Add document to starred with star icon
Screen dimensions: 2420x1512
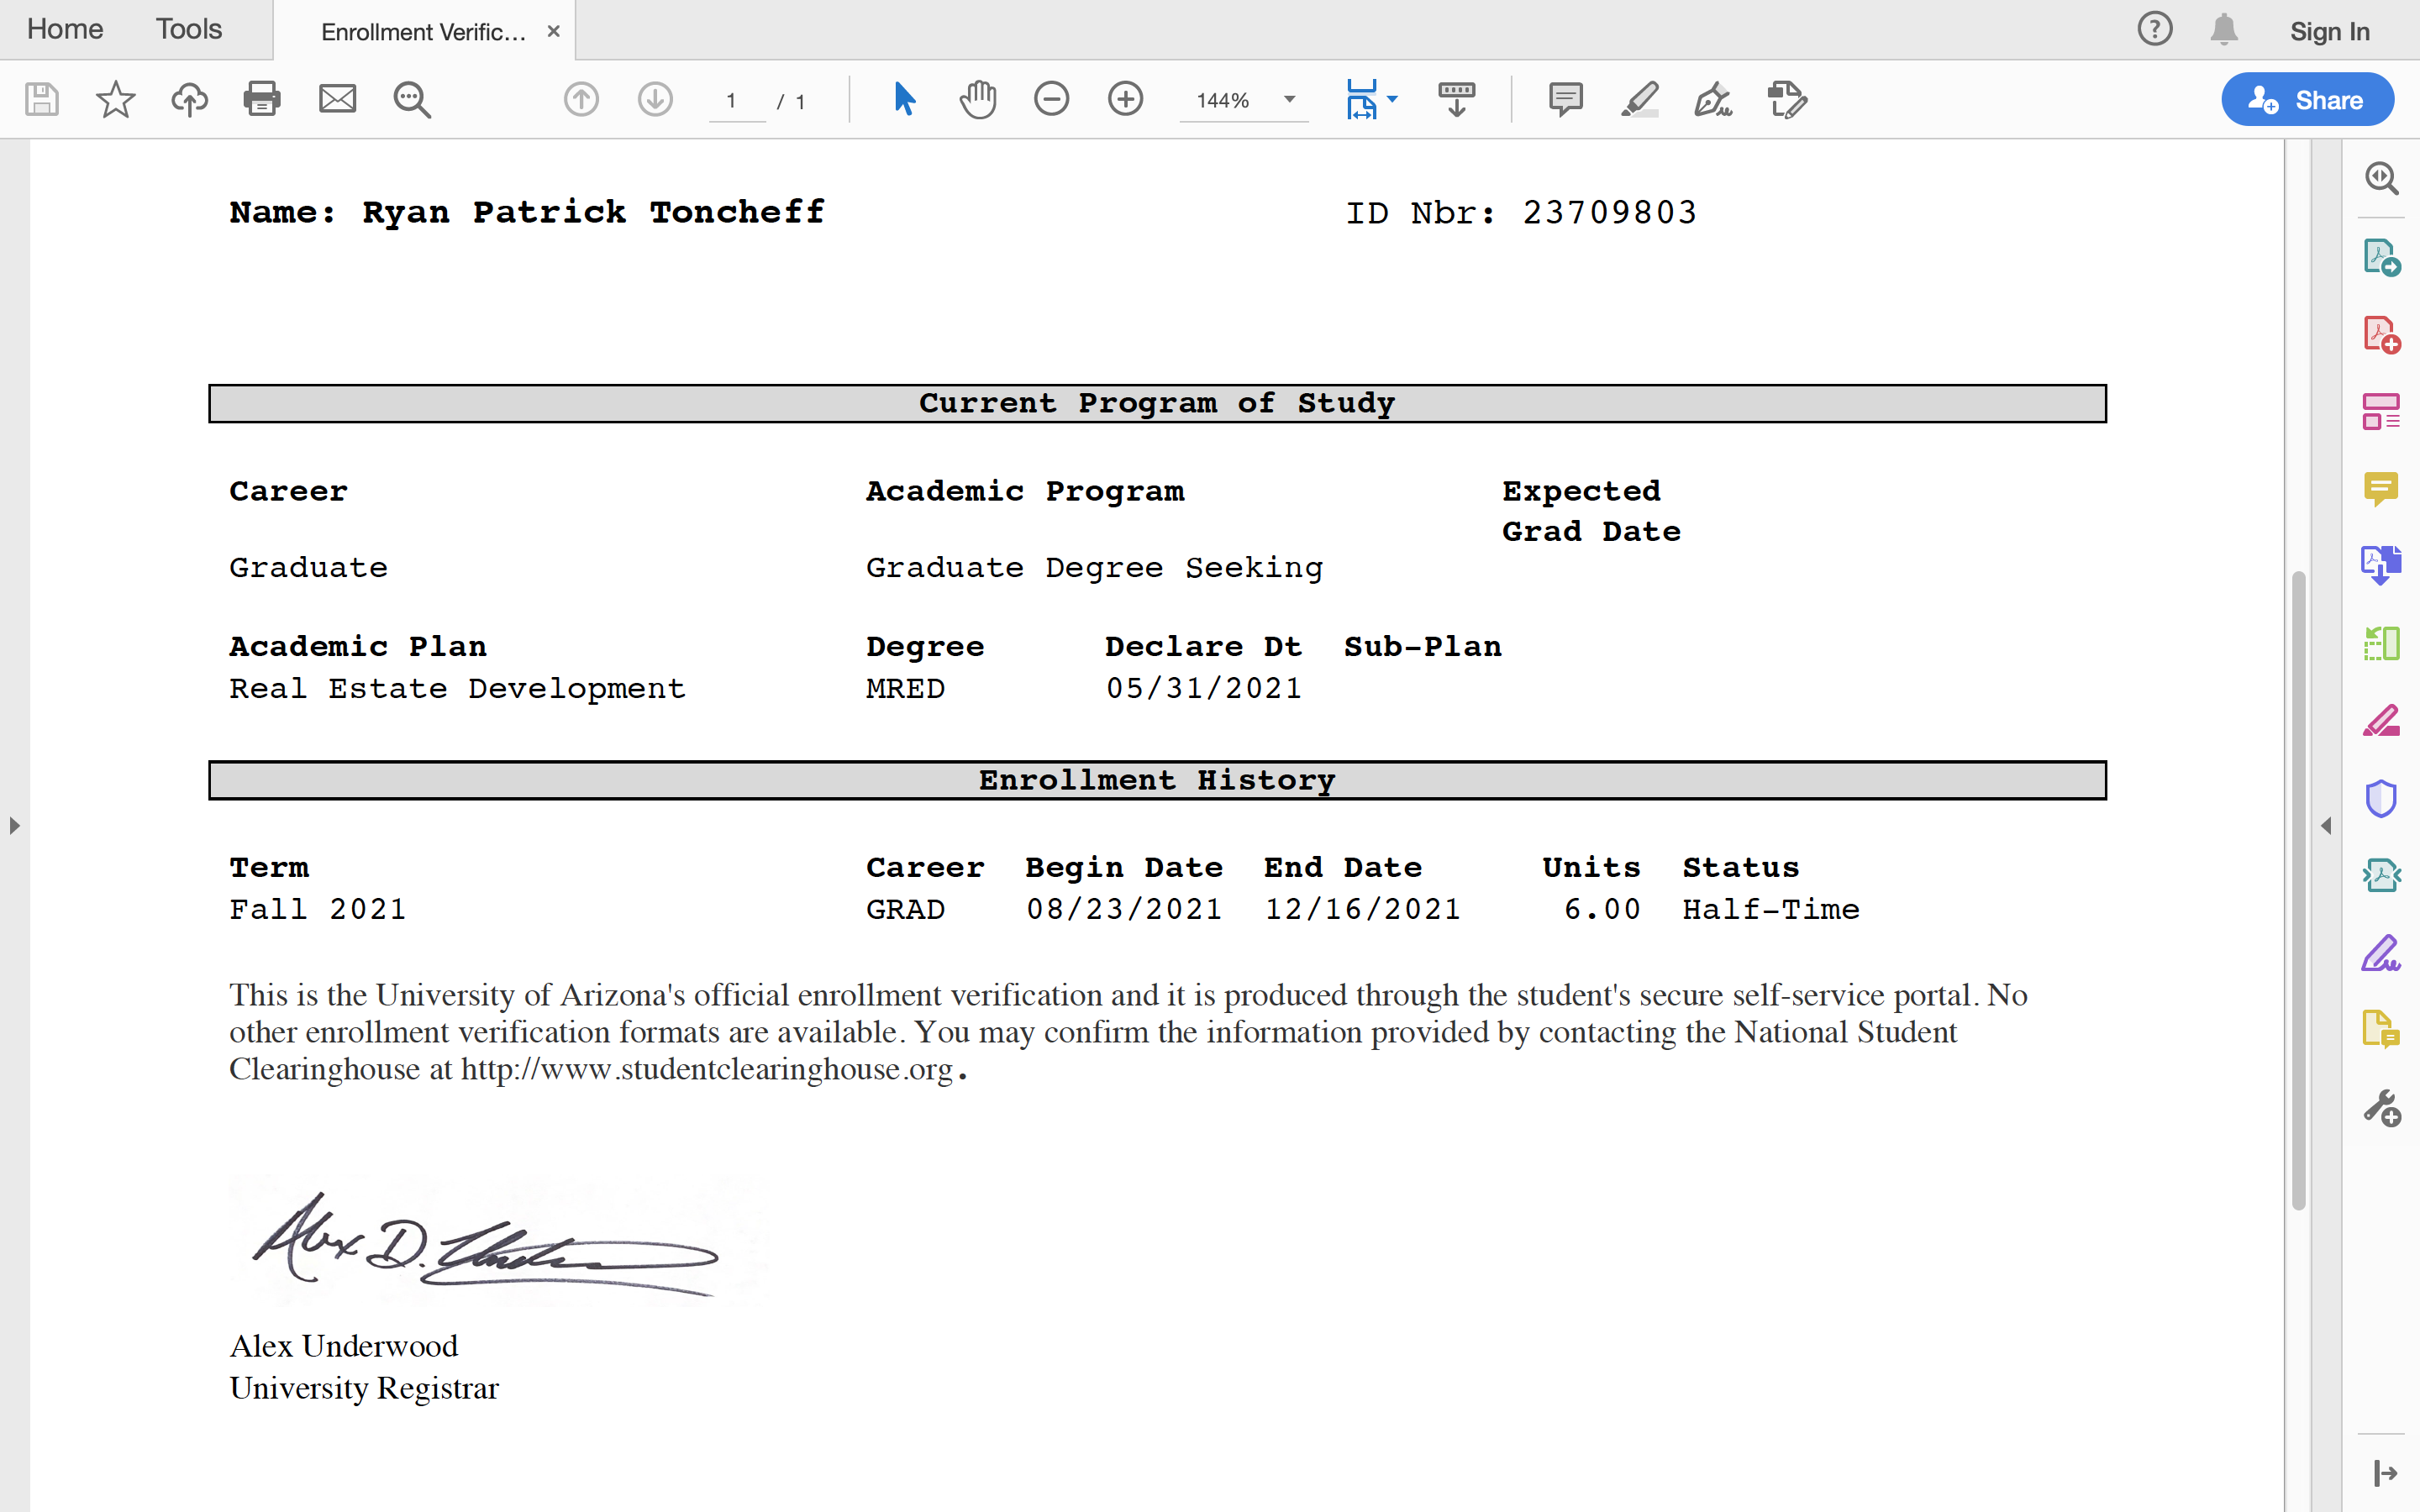115,99
